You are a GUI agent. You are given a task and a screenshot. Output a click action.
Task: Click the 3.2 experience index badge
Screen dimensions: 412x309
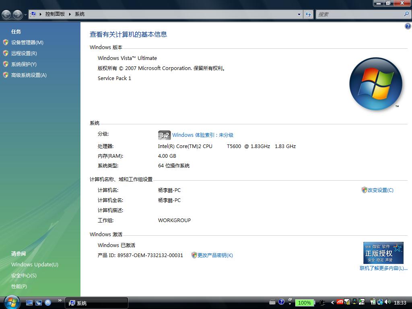pyautogui.click(x=164, y=135)
